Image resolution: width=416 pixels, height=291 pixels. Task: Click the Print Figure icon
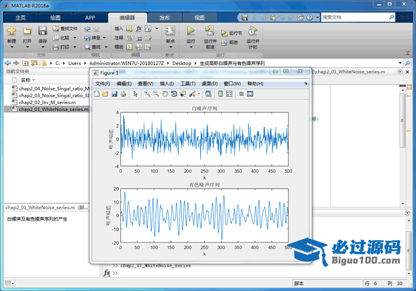pos(123,94)
